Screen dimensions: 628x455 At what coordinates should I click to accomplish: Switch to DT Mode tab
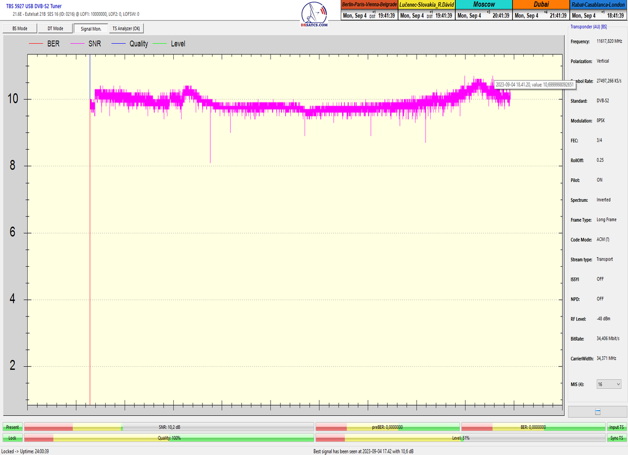pyautogui.click(x=55, y=29)
